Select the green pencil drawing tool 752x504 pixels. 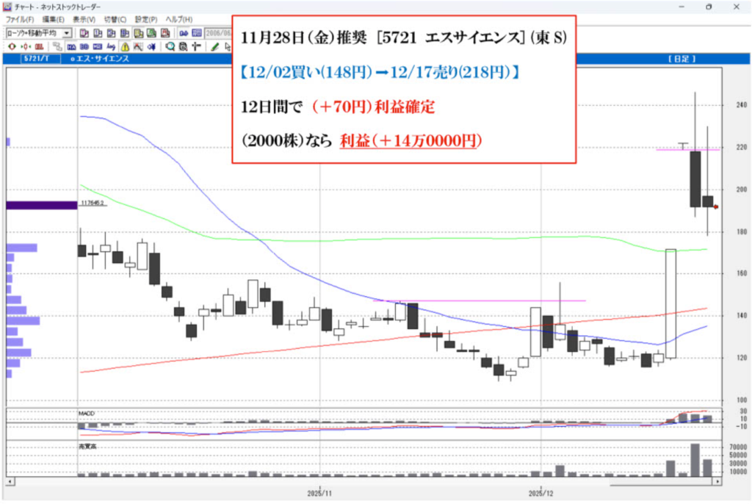(x=214, y=46)
